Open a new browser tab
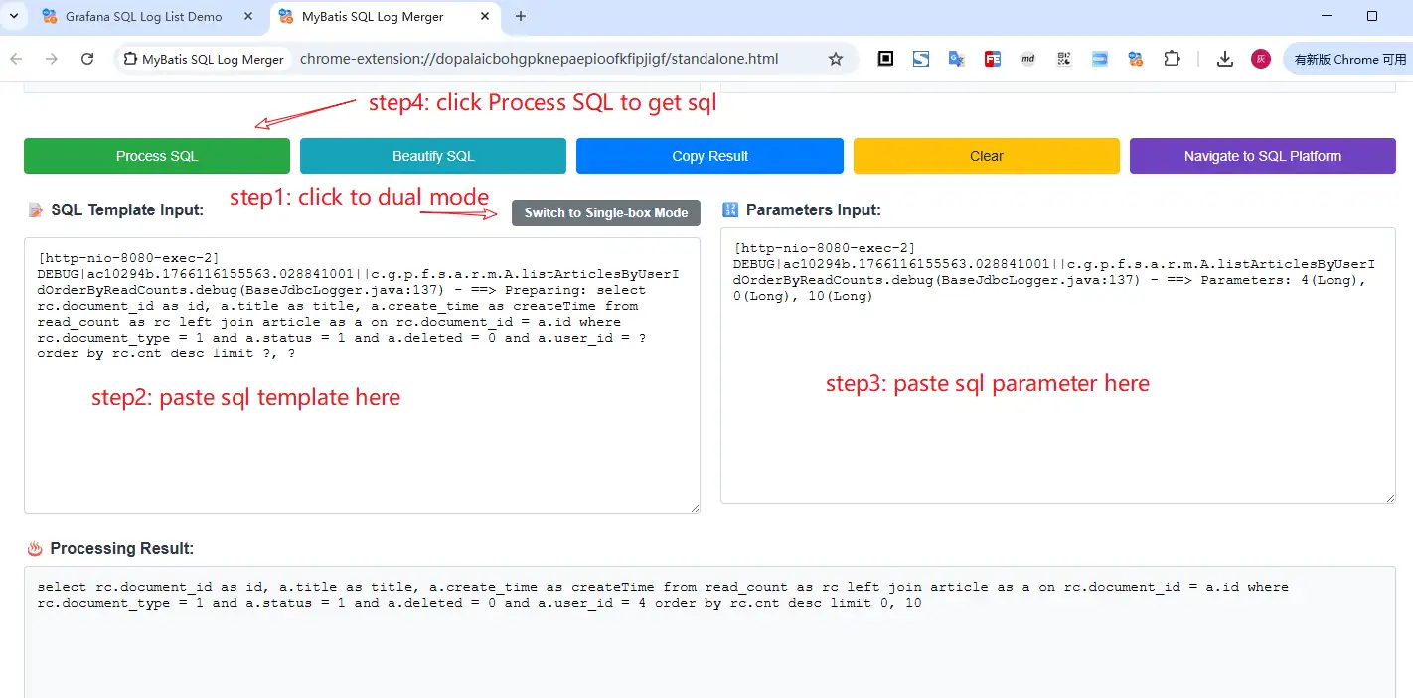 [x=521, y=16]
